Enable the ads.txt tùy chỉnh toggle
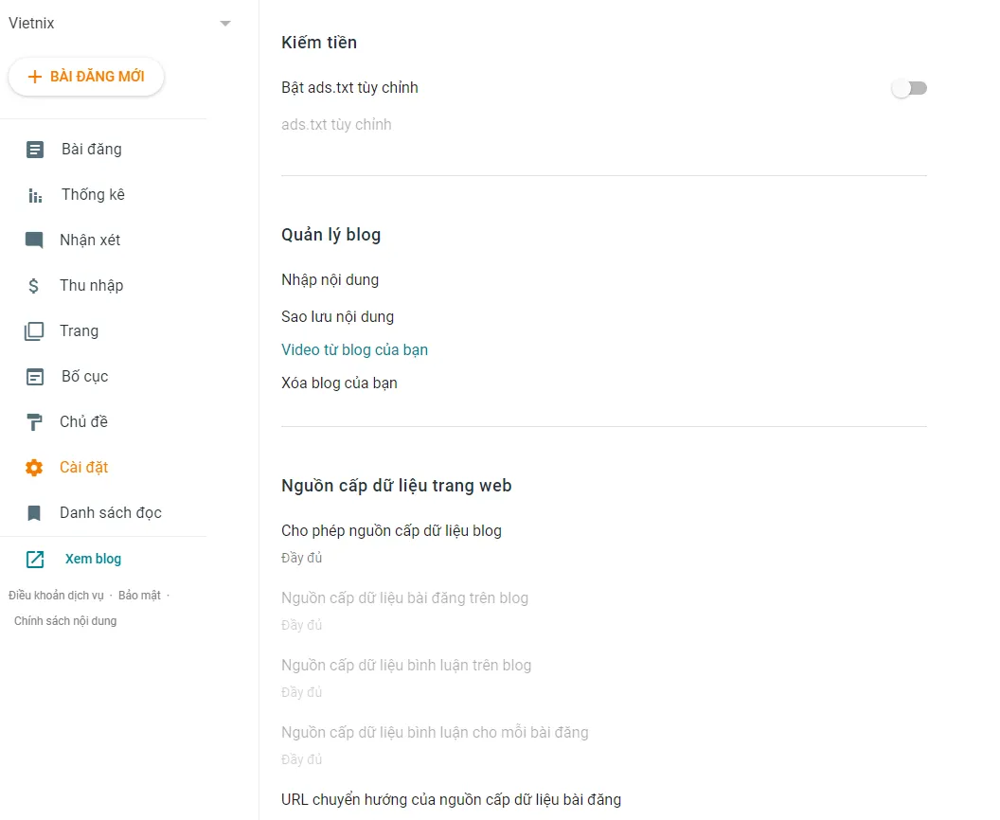 (x=908, y=87)
